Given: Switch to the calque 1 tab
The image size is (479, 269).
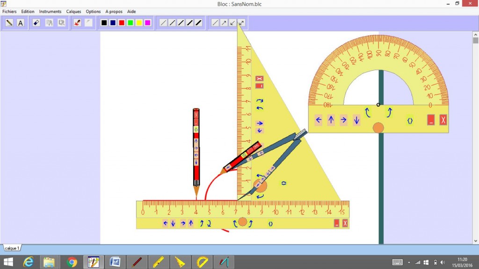Looking at the screenshot, I should [12, 248].
